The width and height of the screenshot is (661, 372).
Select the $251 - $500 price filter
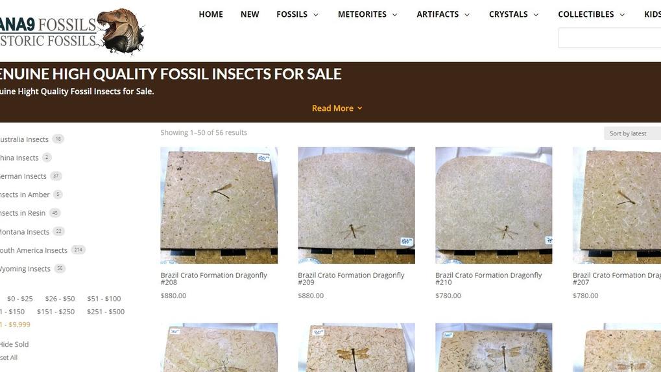click(x=107, y=312)
